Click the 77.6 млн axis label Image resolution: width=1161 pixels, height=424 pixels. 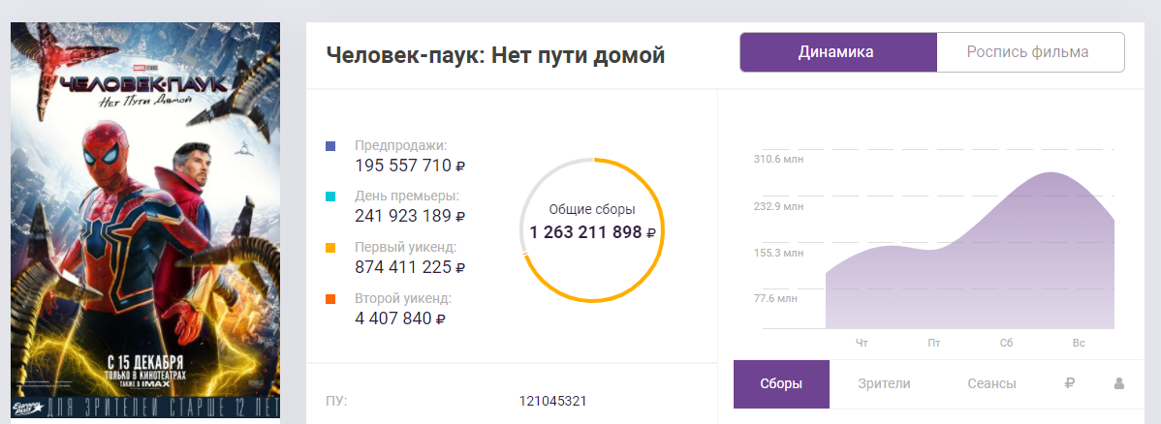(776, 299)
